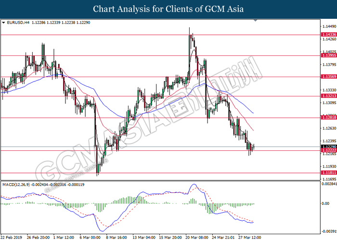Click the Chart Analysis for Clients title
This screenshot has height=241, width=337.
(168, 9)
